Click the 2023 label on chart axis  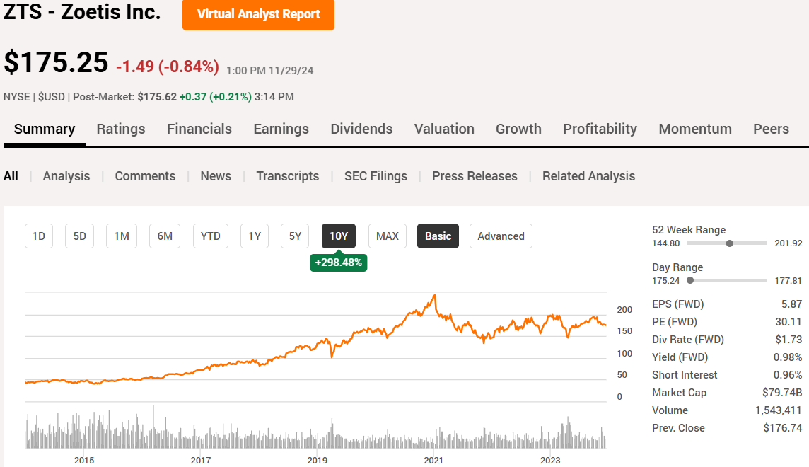[x=550, y=461]
